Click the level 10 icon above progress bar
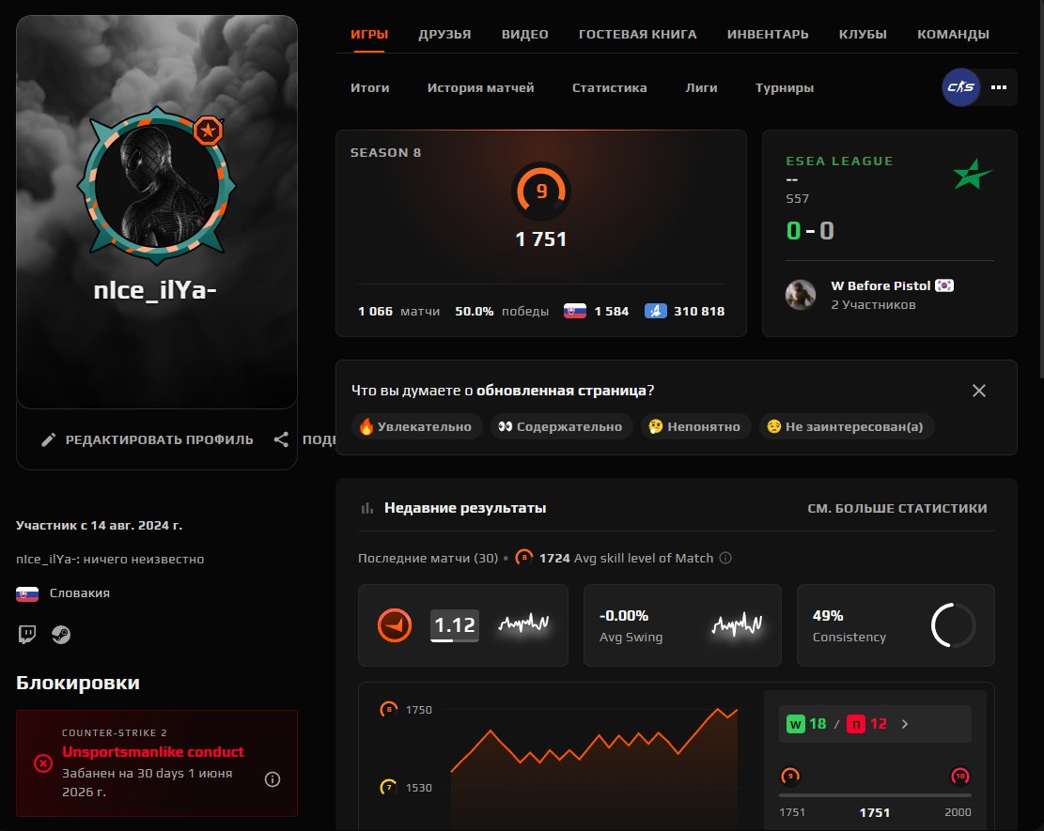This screenshot has width=1044, height=831. click(x=960, y=776)
